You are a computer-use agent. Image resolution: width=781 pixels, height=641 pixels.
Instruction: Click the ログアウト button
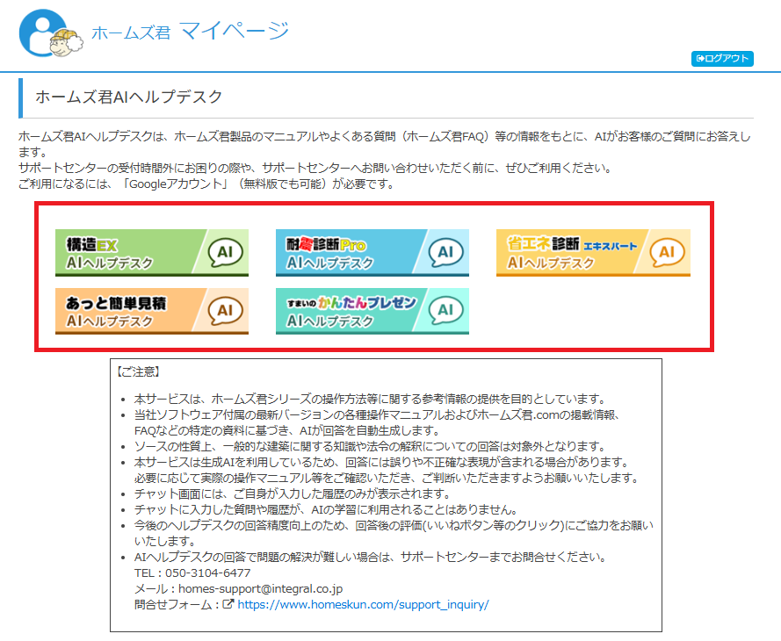click(x=723, y=59)
